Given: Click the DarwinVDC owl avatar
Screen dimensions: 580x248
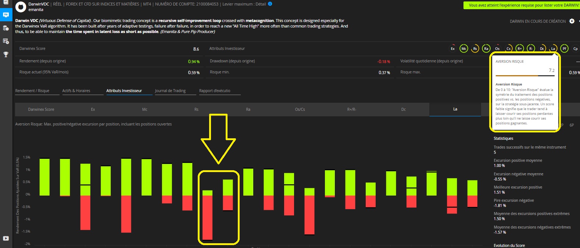Looking at the screenshot, I should [21, 7].
